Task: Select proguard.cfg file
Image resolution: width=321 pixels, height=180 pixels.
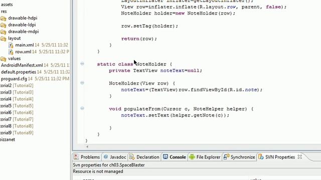Action: click(14, 78)
